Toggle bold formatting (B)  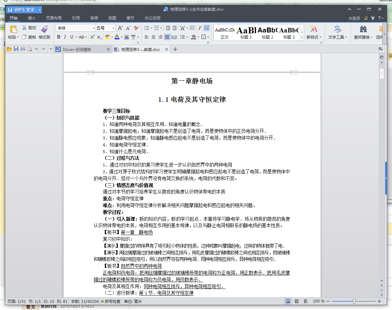(59, 37)
